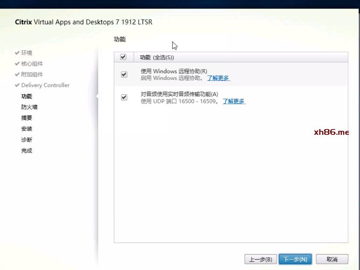Click the 功能 (全选(S)) column header text
The height and width of the screenshot is (270, 360).
(x=157, y=57)
